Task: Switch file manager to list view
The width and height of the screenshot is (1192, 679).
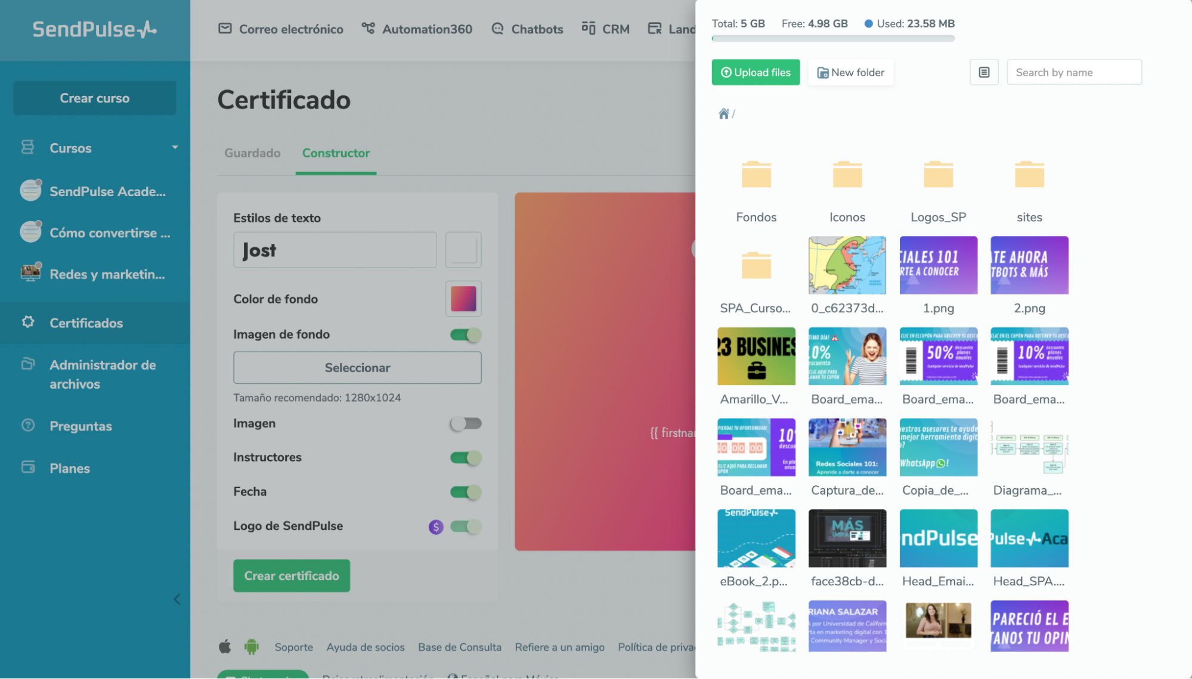Action: 983,72
